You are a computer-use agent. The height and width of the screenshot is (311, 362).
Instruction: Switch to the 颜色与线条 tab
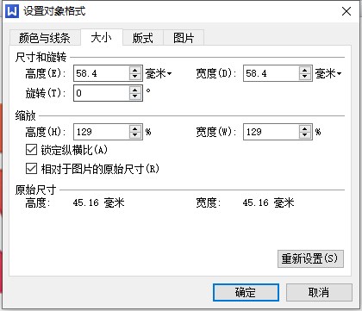tap(45, 38)
